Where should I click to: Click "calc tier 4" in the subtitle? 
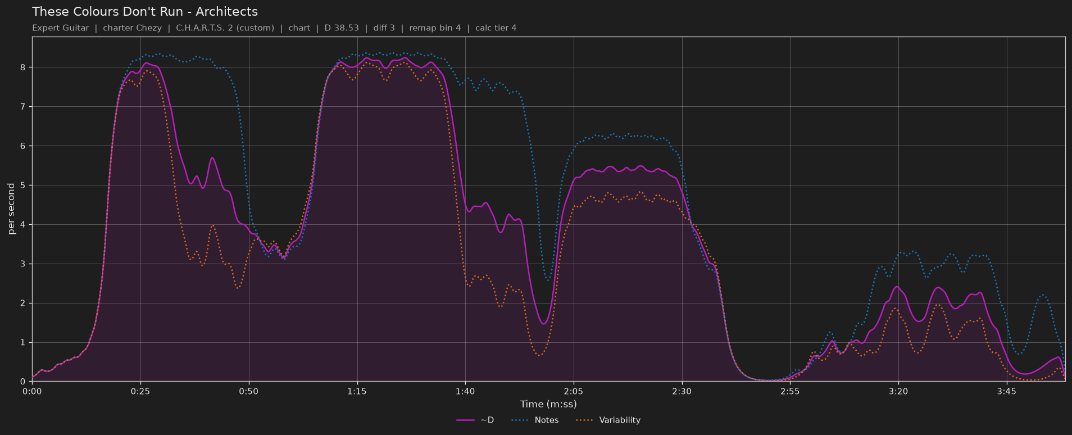click(496, 28)
